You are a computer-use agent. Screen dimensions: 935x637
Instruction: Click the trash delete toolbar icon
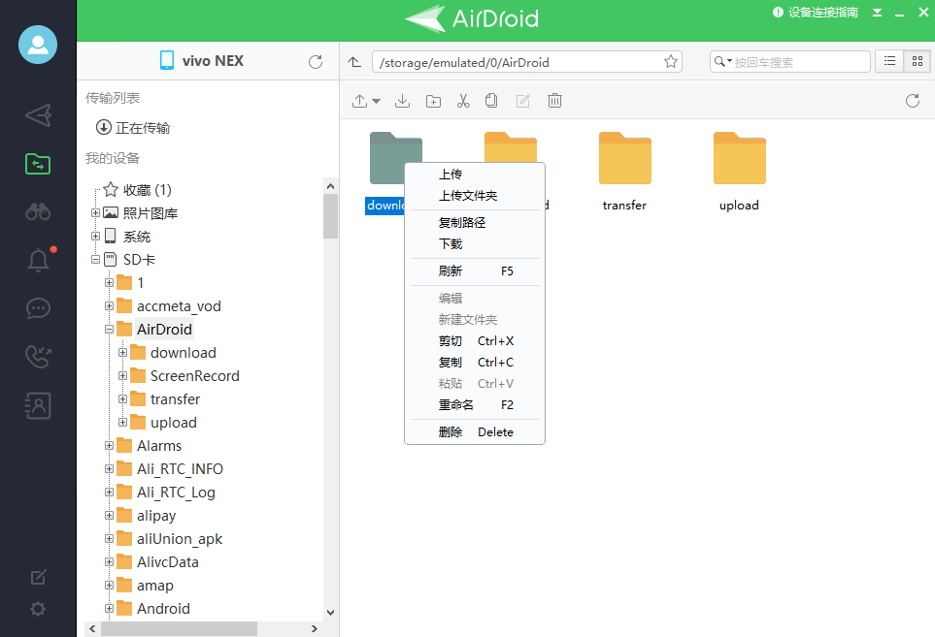point(554,101)
